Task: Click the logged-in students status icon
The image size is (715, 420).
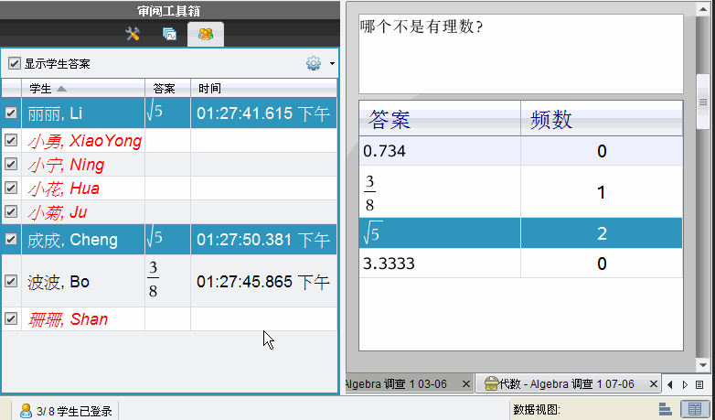Action: 27,411
